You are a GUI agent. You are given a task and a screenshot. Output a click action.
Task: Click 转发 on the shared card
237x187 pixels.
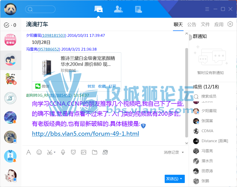point(91,86)
